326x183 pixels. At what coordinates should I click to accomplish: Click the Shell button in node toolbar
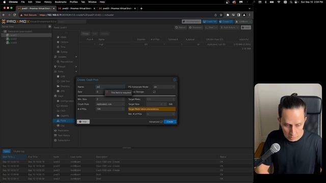pyautogui.click(x=211, y=27)
